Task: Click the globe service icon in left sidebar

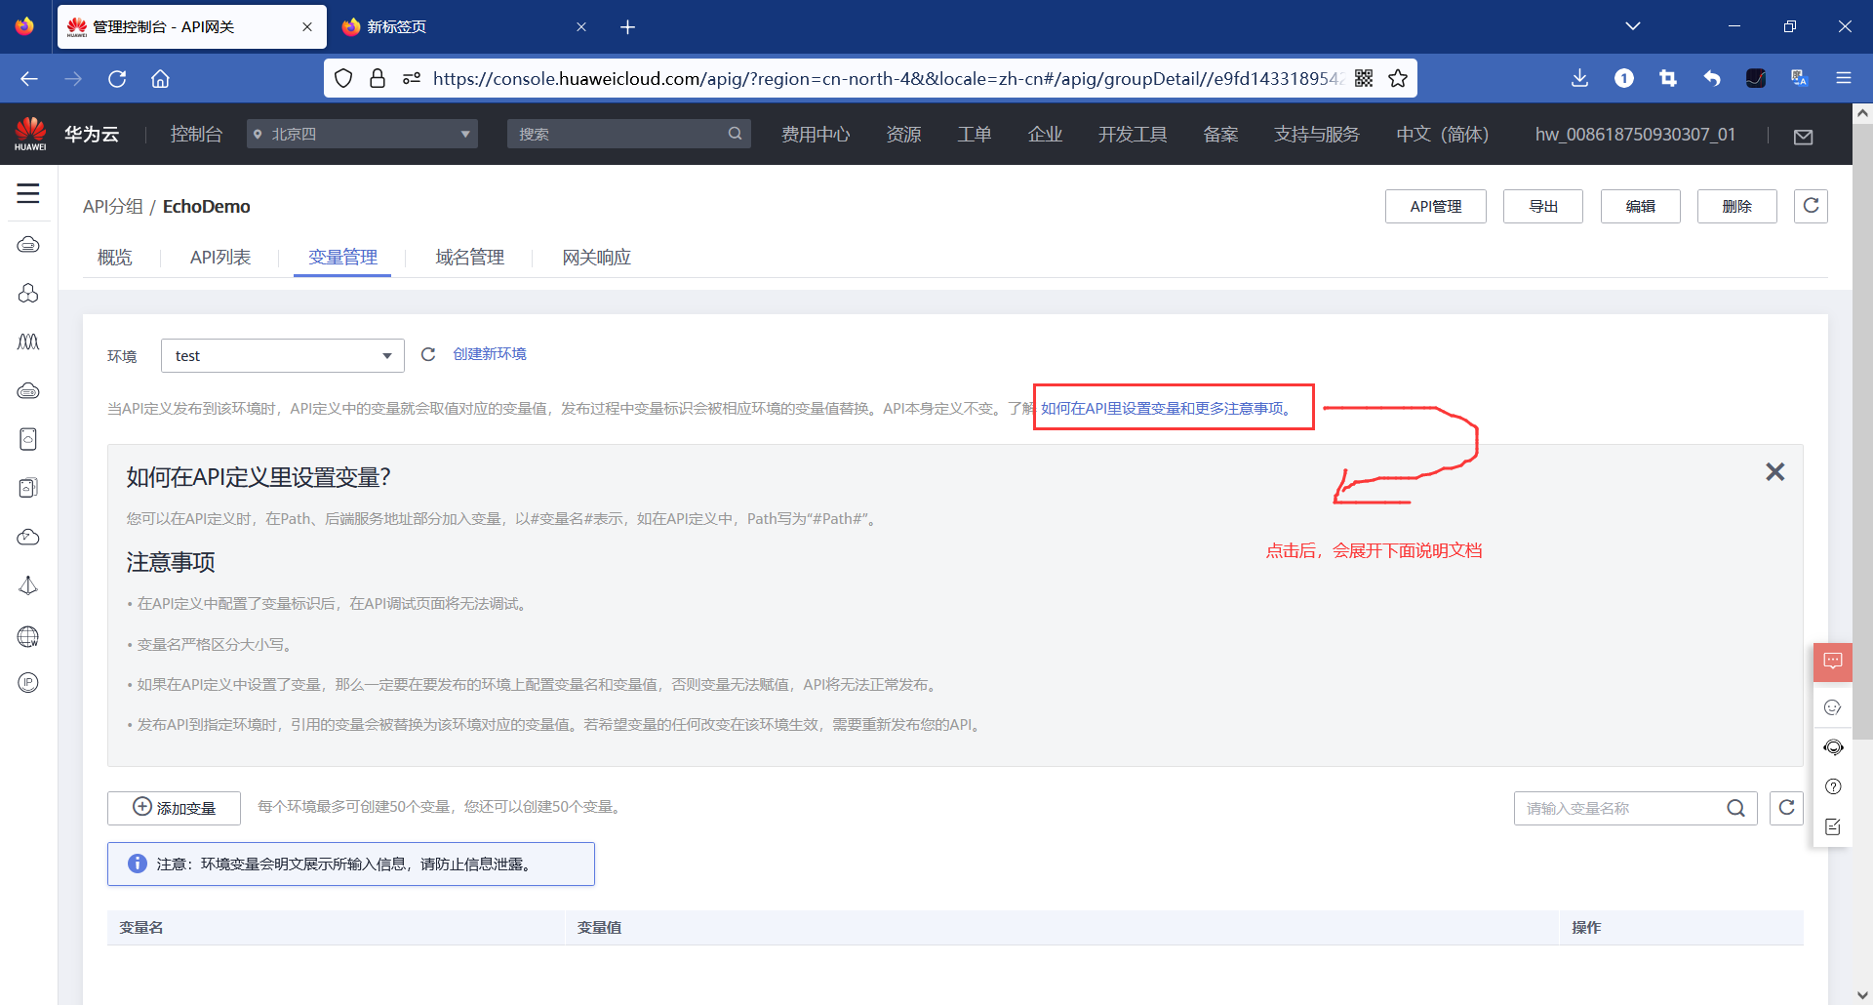Action: [x=27, y=636]
